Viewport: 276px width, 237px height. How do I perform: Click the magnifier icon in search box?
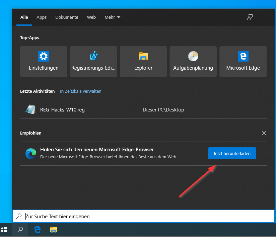click(19, 216)
